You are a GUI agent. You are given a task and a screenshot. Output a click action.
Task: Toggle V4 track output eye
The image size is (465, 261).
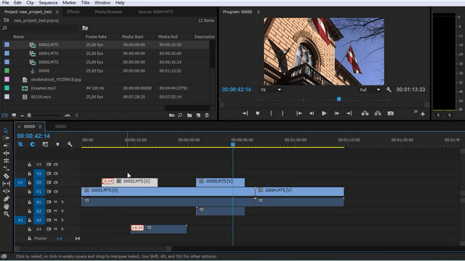[56, 165]
